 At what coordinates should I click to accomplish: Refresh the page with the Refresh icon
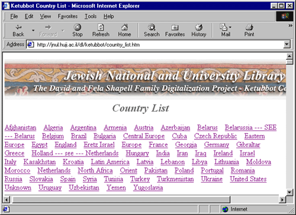pyautogui.click(x=101, y=31)
